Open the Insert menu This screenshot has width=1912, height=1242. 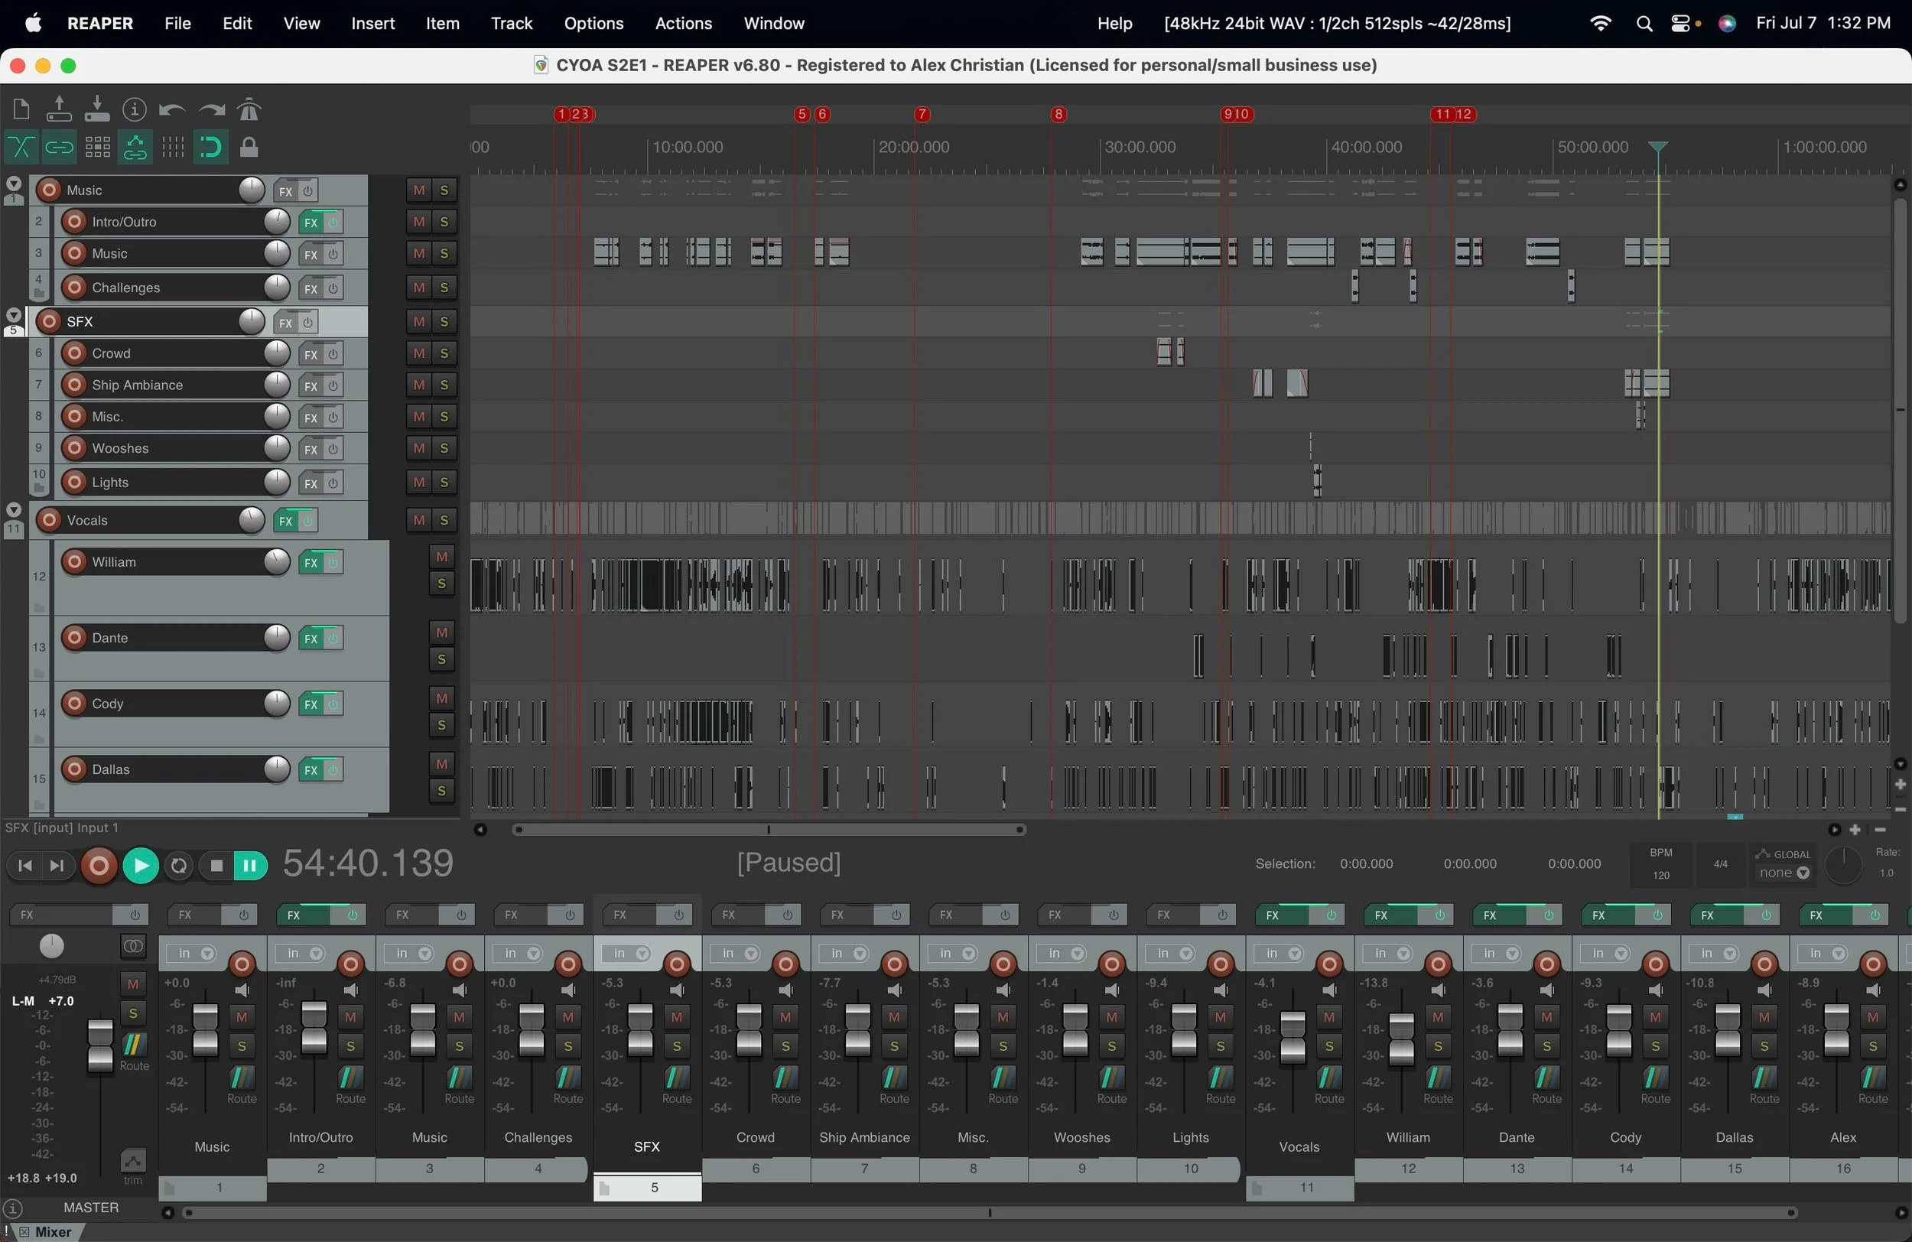[x=372, y=22]
